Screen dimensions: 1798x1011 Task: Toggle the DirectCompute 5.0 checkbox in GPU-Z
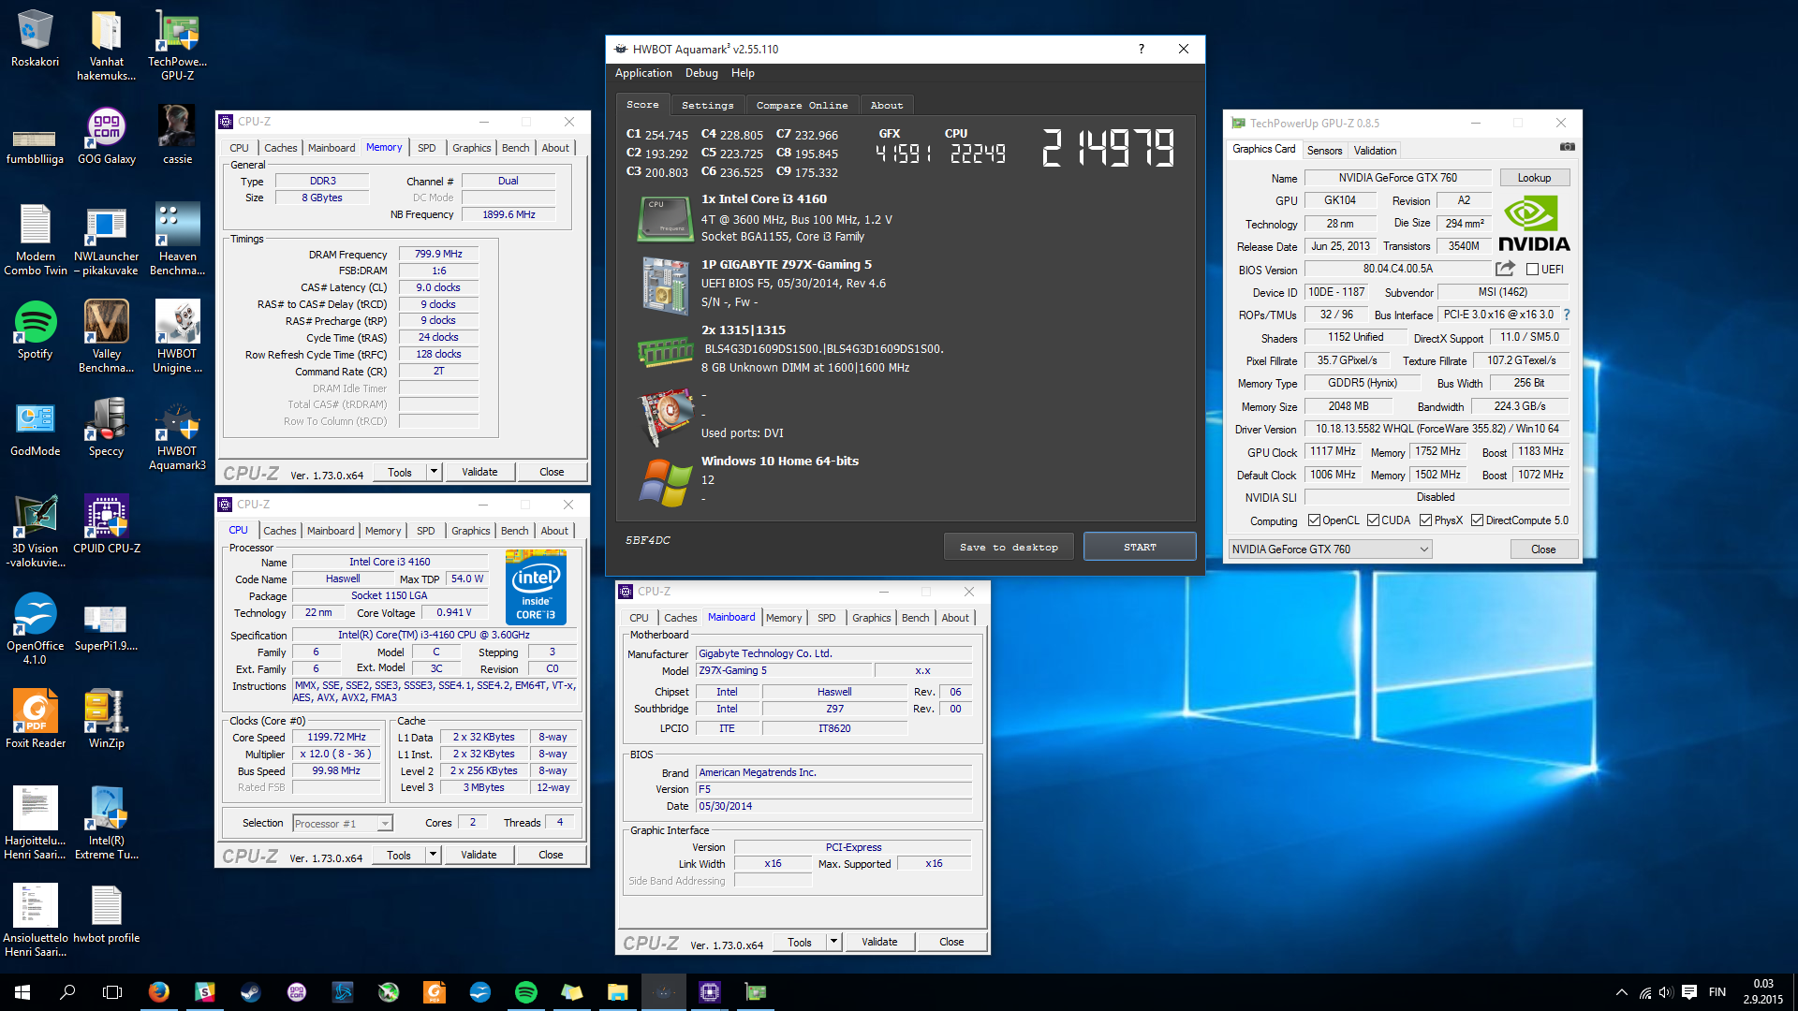(x=1477, y=520)
